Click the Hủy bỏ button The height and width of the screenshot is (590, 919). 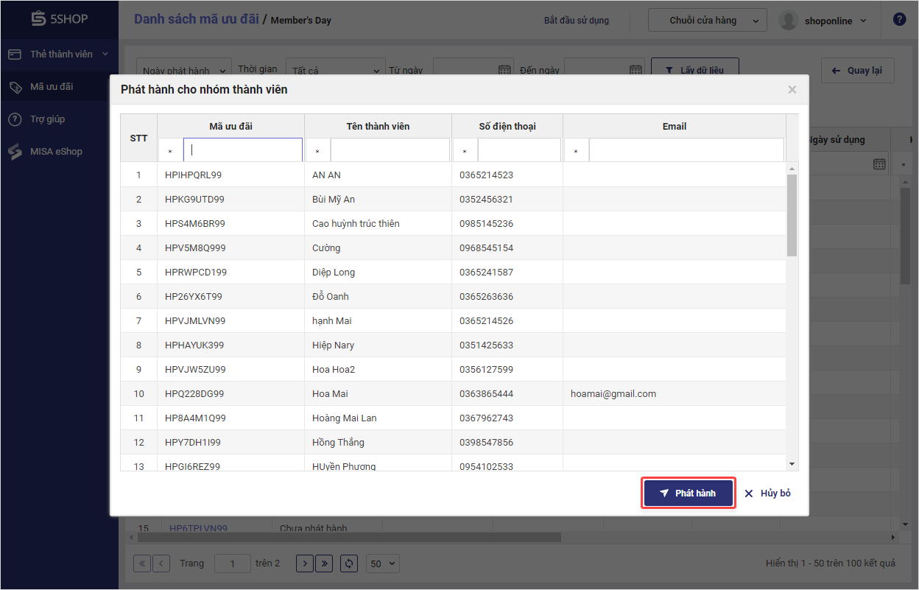[767, 494]
